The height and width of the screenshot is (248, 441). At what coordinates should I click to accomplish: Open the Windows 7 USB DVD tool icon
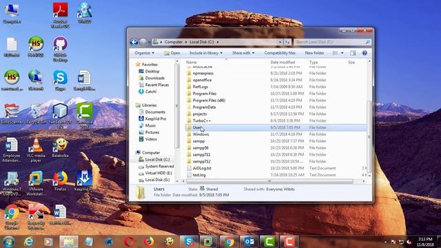pos(12,183)
